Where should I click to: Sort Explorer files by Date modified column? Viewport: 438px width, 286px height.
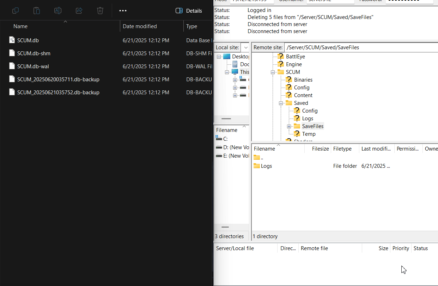coord(140,26)
